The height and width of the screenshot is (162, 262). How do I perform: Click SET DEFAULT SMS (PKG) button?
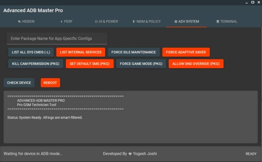point(90,64)
